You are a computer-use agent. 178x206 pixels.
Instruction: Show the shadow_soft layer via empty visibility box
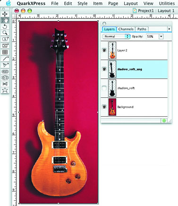point(104,88)
